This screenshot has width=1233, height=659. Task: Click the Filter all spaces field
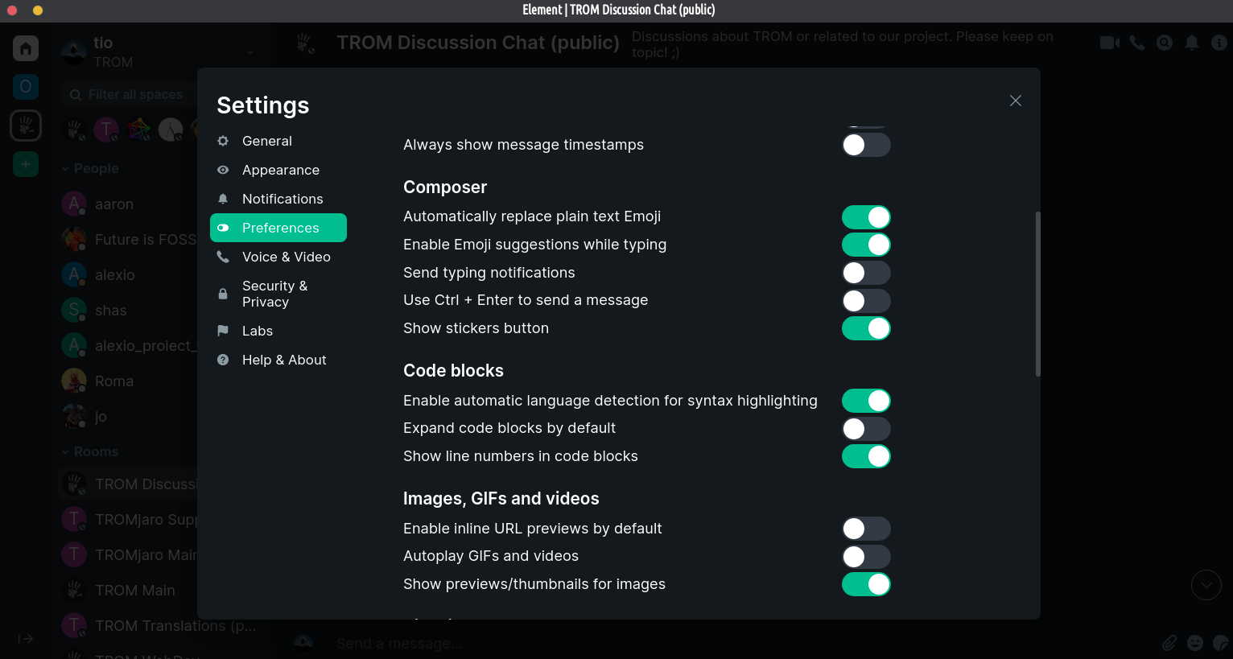(129, 94)
